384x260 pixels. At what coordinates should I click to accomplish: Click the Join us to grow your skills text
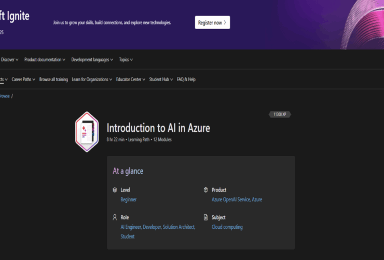click(112, 22)
